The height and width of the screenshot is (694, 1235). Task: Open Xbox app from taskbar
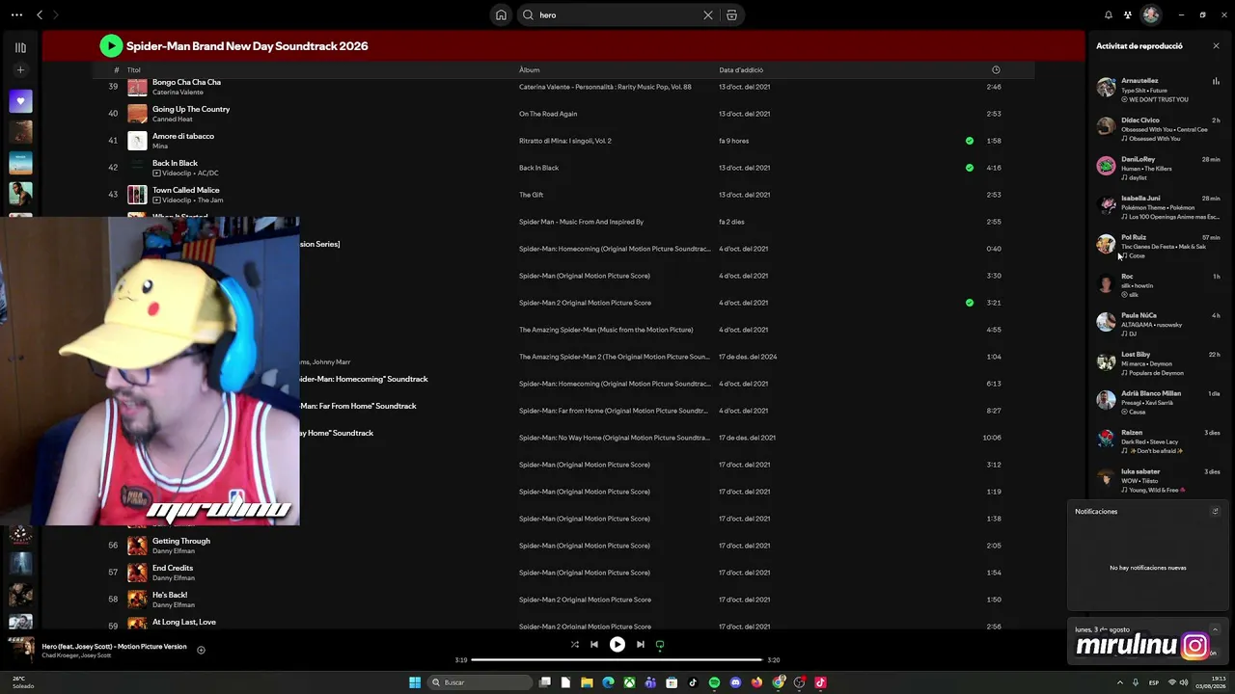(629, 682)
